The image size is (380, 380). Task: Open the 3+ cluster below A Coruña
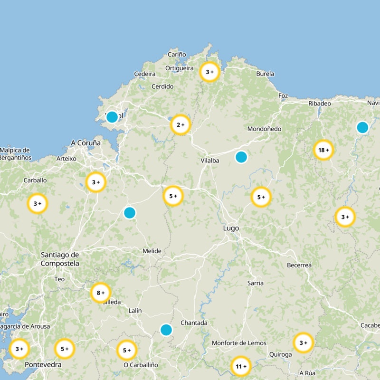coord(96,182)
